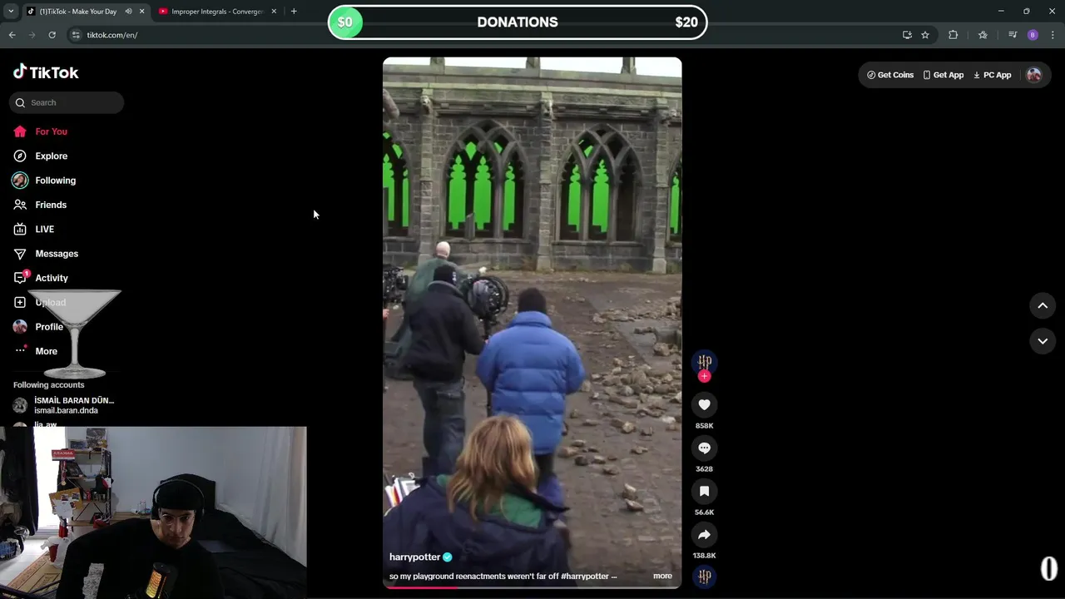Share the video with the arrow icon
The height and width of the screenshot is (599, 1065).
point(704,534)
